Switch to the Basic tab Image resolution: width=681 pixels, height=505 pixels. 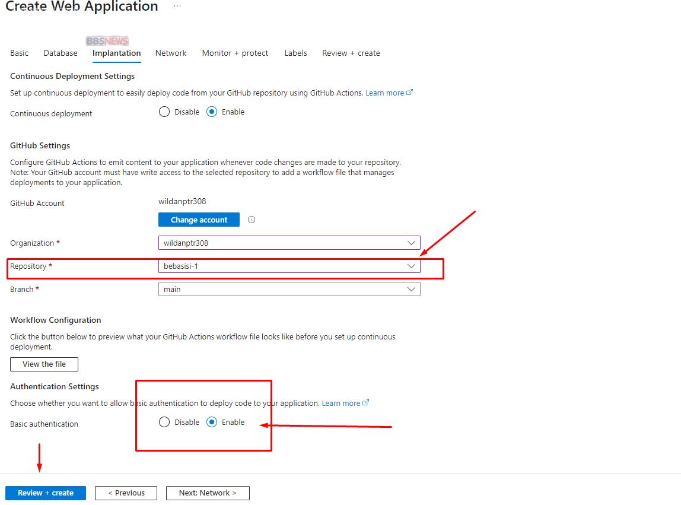(19, 53)
